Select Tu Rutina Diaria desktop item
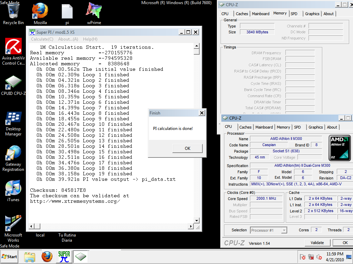This screenshot has width=353, height=264. pyautogui.click(x=67, y=238)
